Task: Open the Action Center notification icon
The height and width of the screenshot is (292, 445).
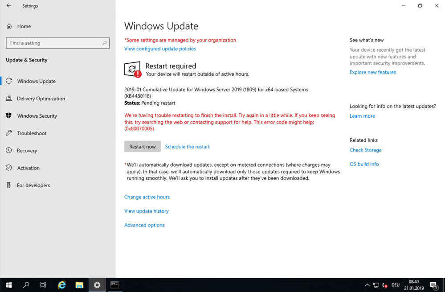Action: 433,285
